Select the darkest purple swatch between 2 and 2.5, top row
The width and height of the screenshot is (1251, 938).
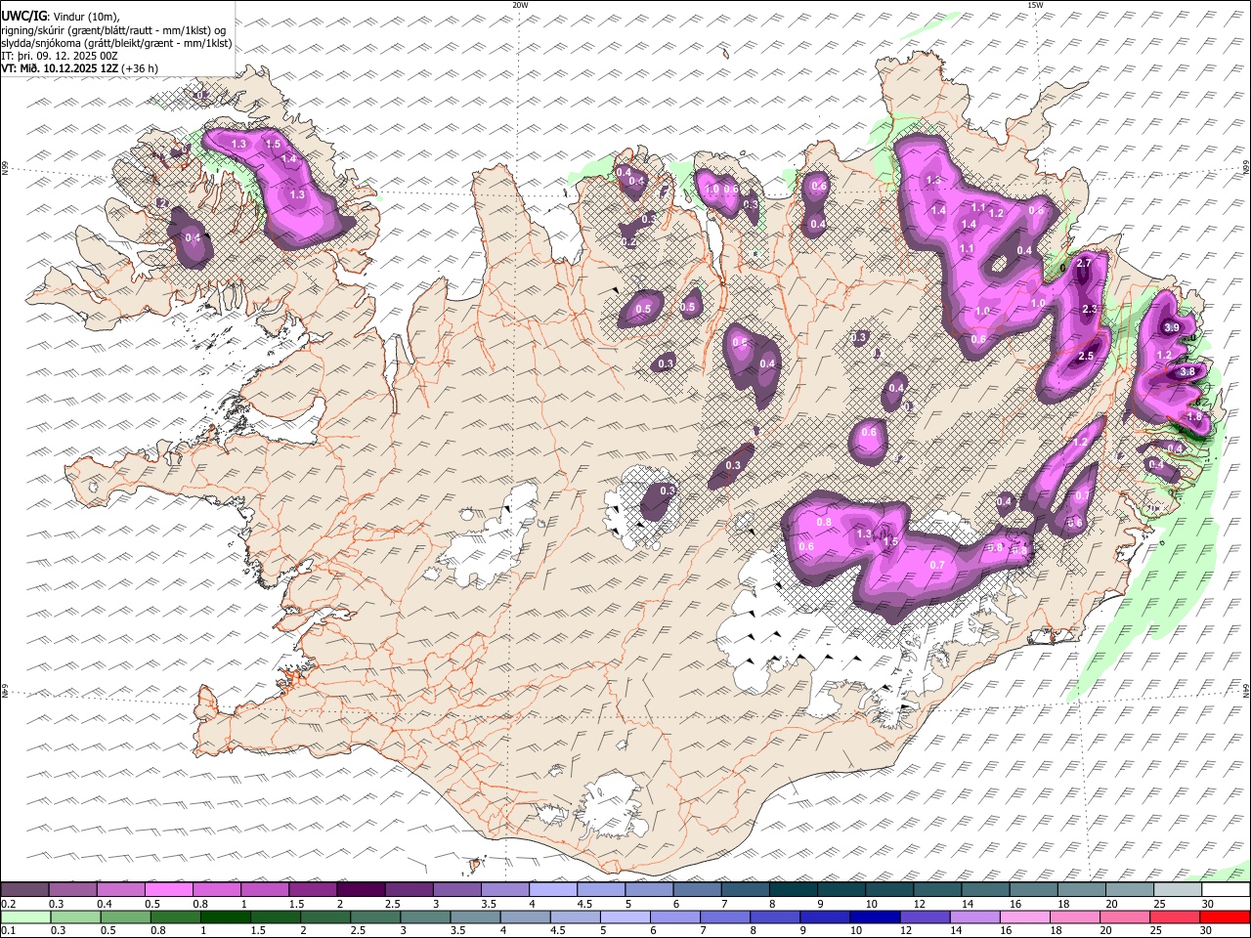[360, 889]
